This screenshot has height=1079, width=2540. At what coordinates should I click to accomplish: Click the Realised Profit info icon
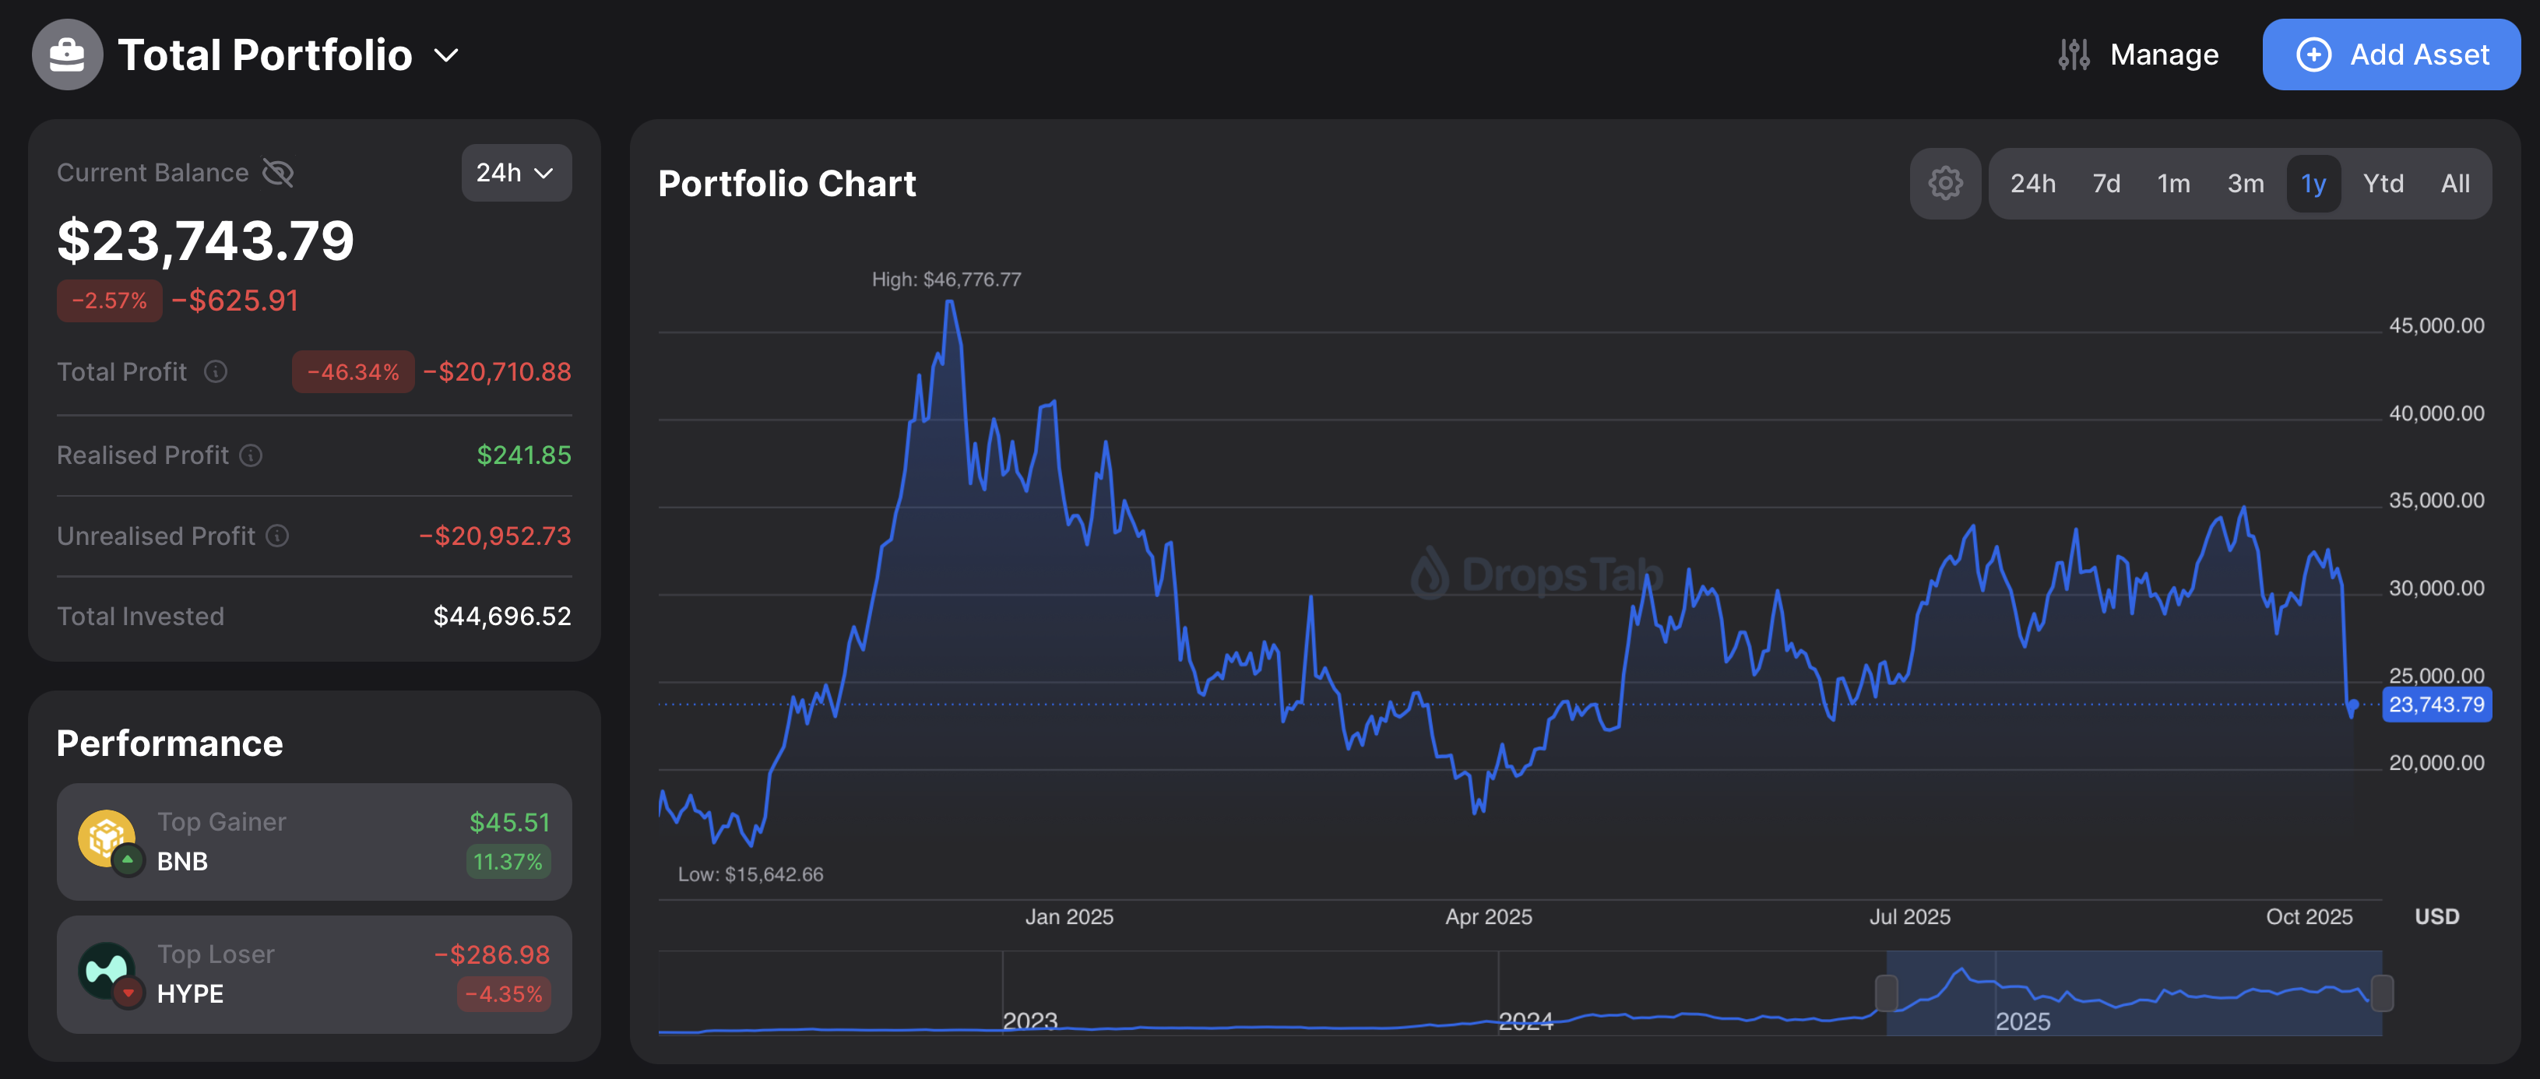(x=252, y=455)
